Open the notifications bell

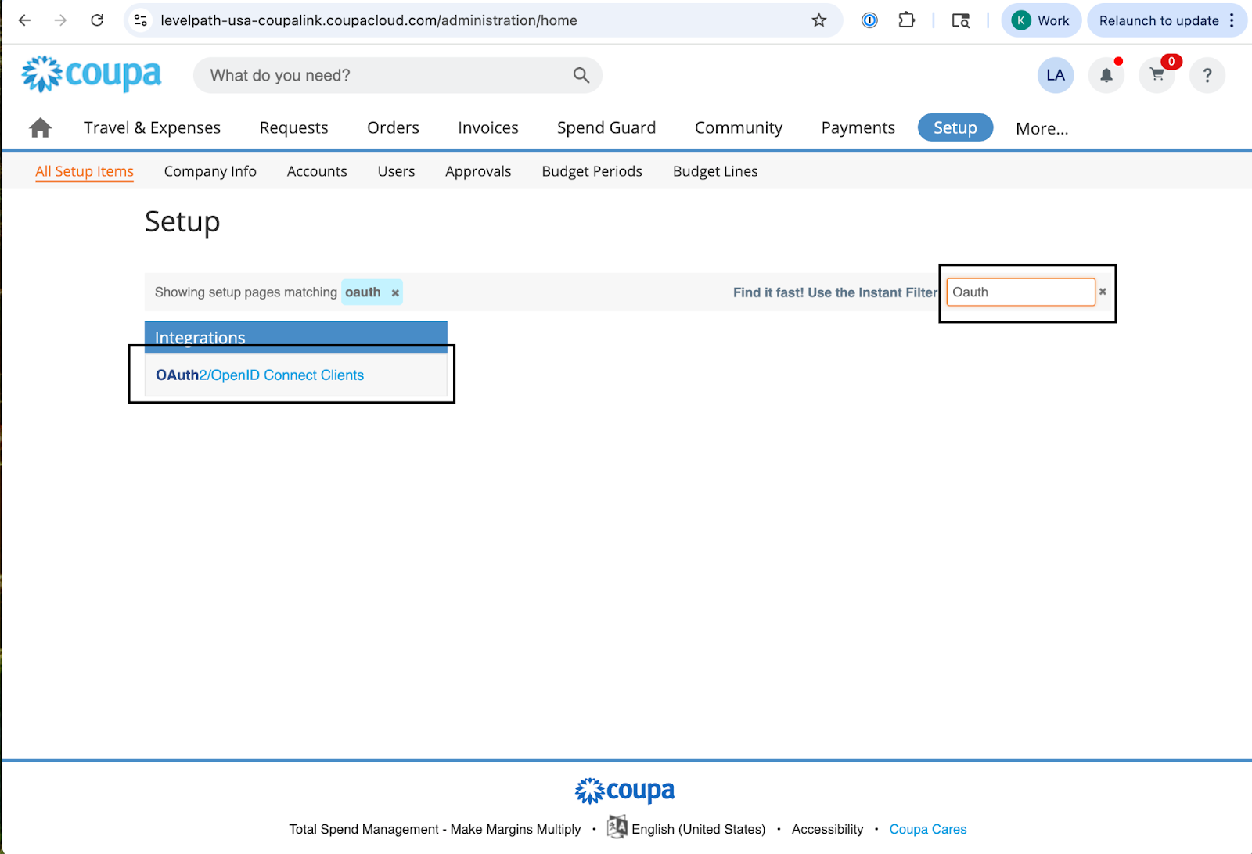(1106, 76)
